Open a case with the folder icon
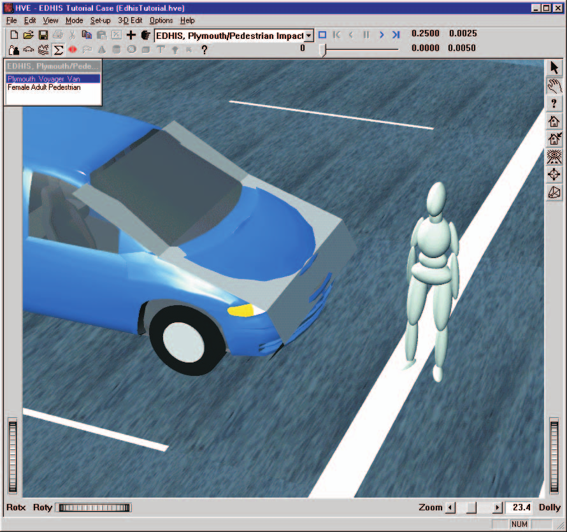567x532 pixels. pyautogui.click(x=29, y=35)
